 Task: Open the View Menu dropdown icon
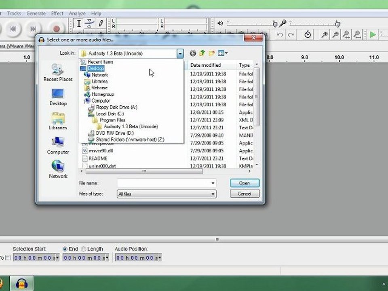click(222, 53)
